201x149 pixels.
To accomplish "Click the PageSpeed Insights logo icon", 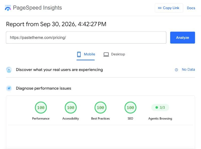I will tap(8, 8).
